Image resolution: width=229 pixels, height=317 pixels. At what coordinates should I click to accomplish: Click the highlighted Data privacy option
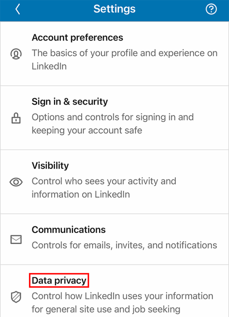click(59, 281)
